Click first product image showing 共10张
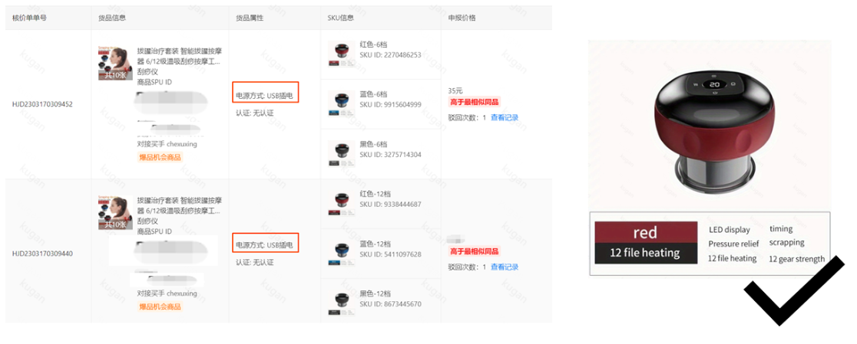Viewport: 857px width, 344px height. coord(115,64)
